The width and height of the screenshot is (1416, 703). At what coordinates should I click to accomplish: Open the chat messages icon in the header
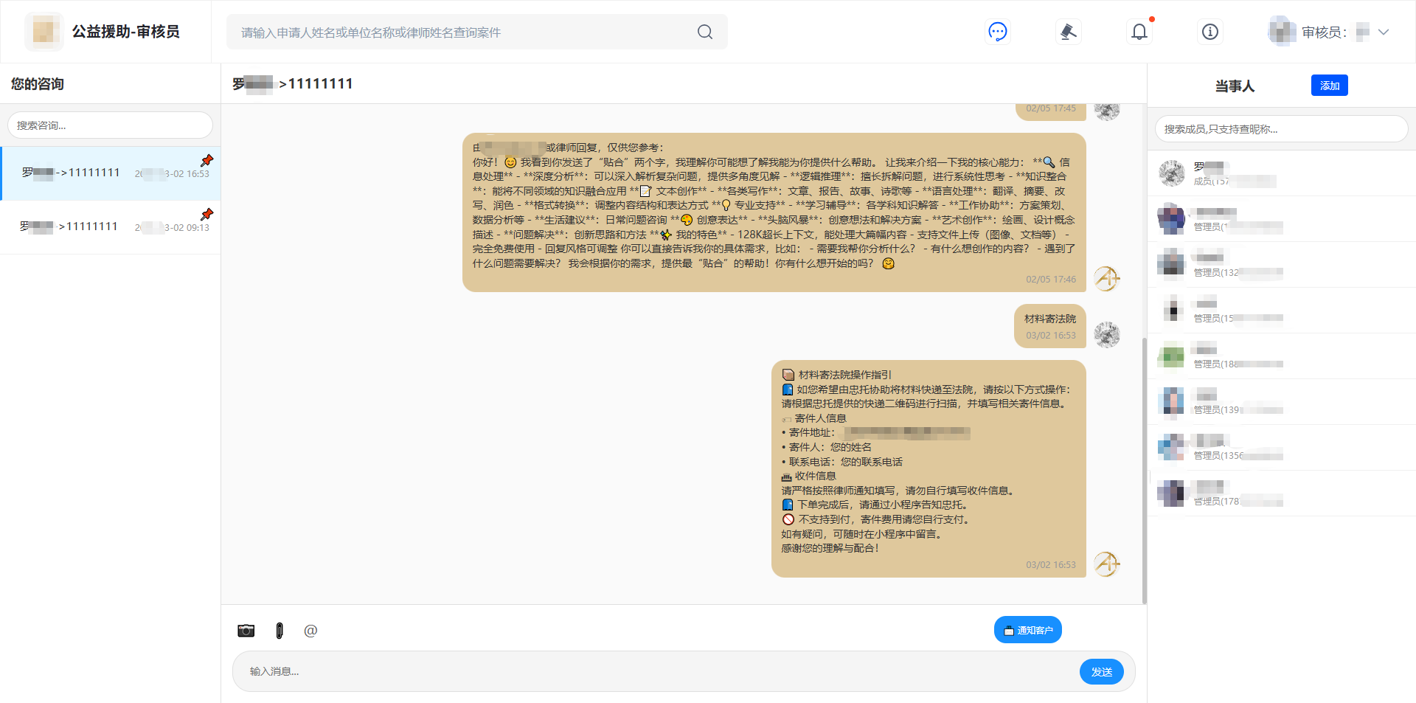[997, 32]
